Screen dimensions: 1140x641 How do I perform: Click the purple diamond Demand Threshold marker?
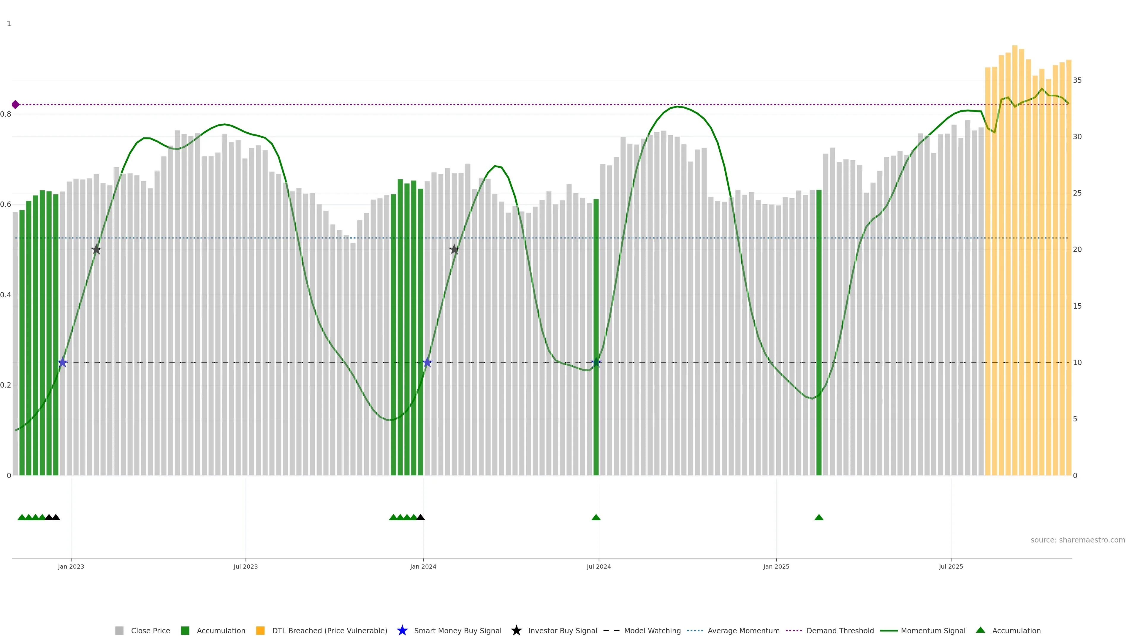(x=15, y=104)
